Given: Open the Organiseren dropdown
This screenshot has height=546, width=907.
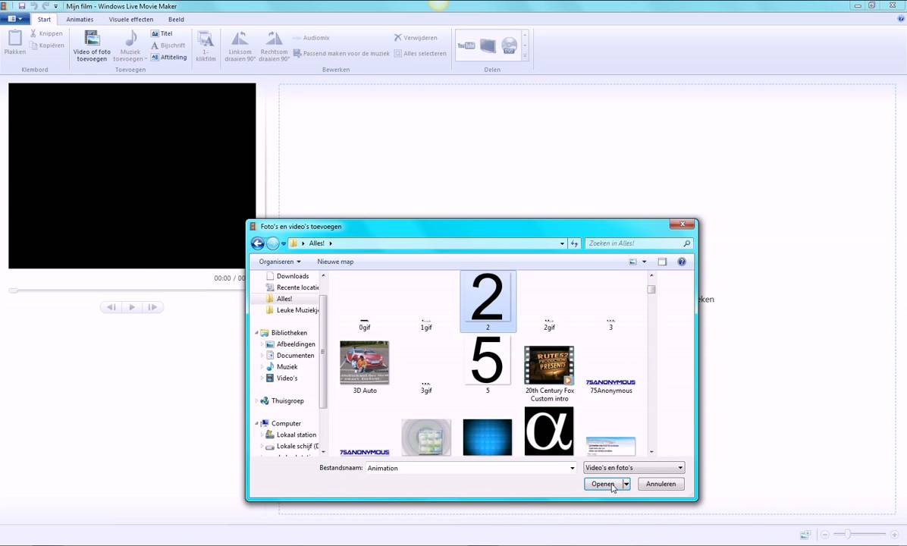Looking at the screenshot, I should pos(280,262).
